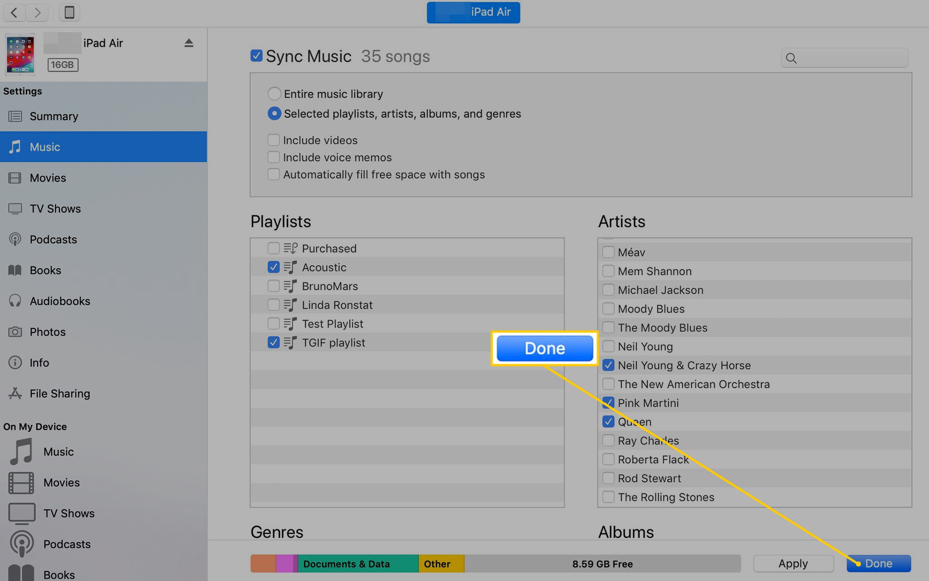The width and height of the screenshot is (929, 581).
Task: Open Books in the Settings section
Action: tap(103, 270)
